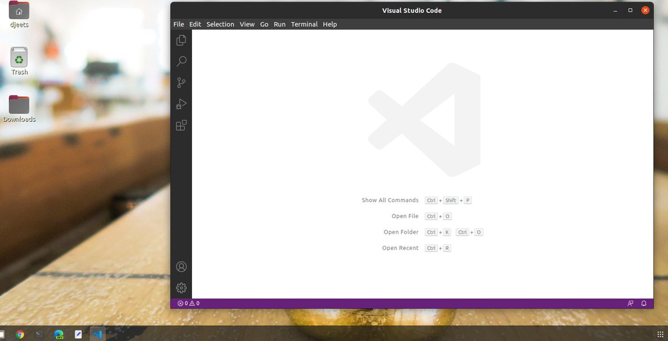Open the Extensions view

(181, 126)
